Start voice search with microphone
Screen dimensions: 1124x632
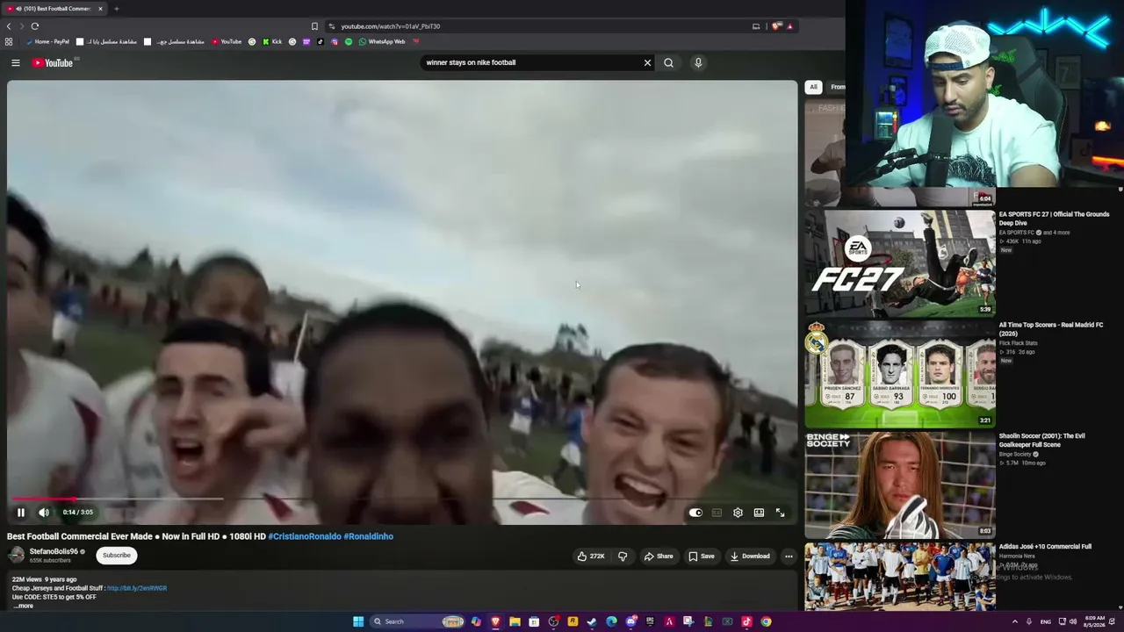(x=698, y=62)
